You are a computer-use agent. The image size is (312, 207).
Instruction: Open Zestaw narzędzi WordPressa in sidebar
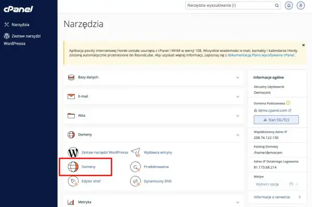coord(22,40)
